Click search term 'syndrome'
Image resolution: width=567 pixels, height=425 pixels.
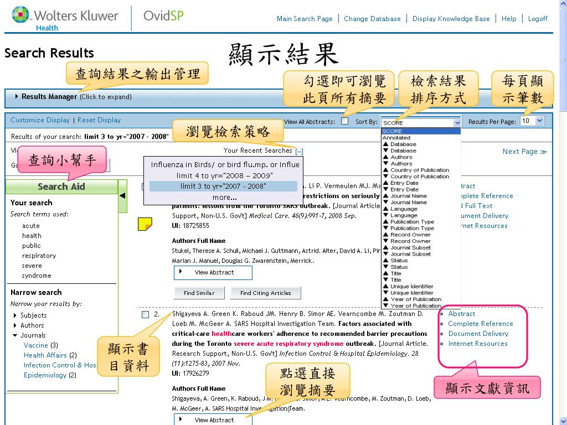[x=36, y=276]
